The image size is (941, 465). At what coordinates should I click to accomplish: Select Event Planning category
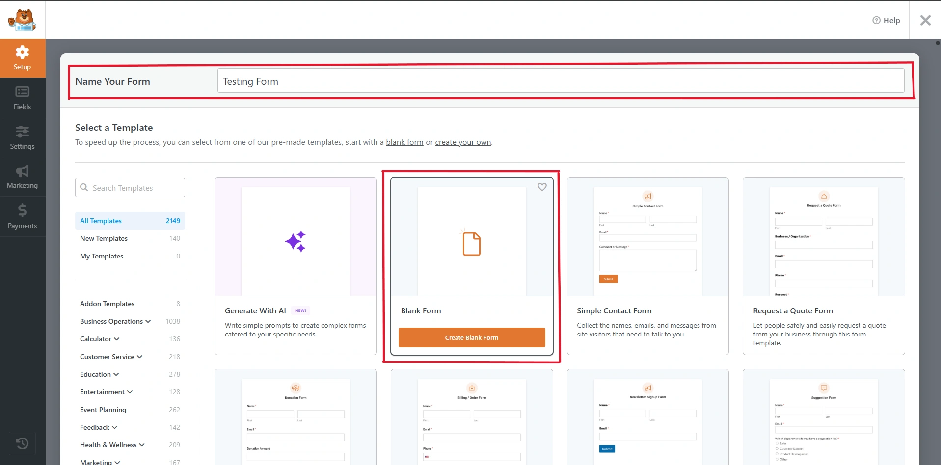coord(130,410)
